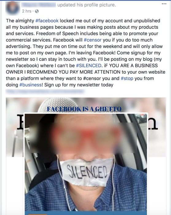Open the SILENCED profile picture photo
This screenshot has height=215, width=171.
tap(86, 164)
